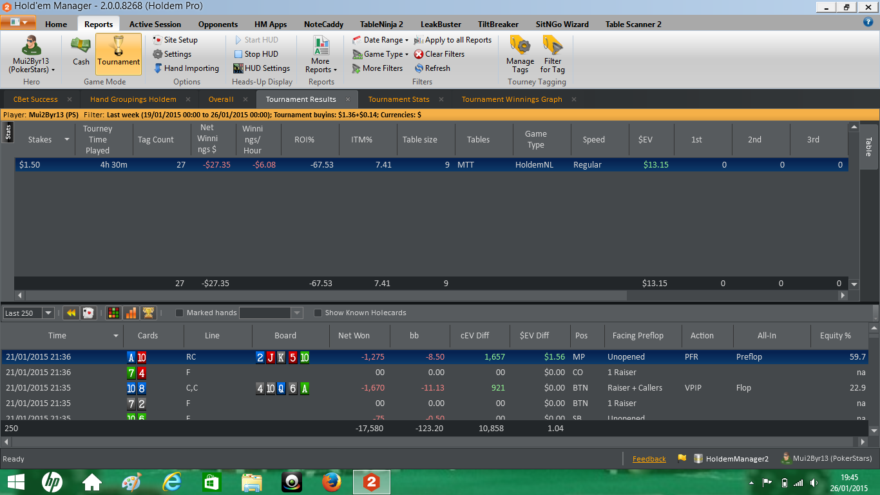
Task: Open the NoteCaddy ribbon tab
Action: coord(323,24)
